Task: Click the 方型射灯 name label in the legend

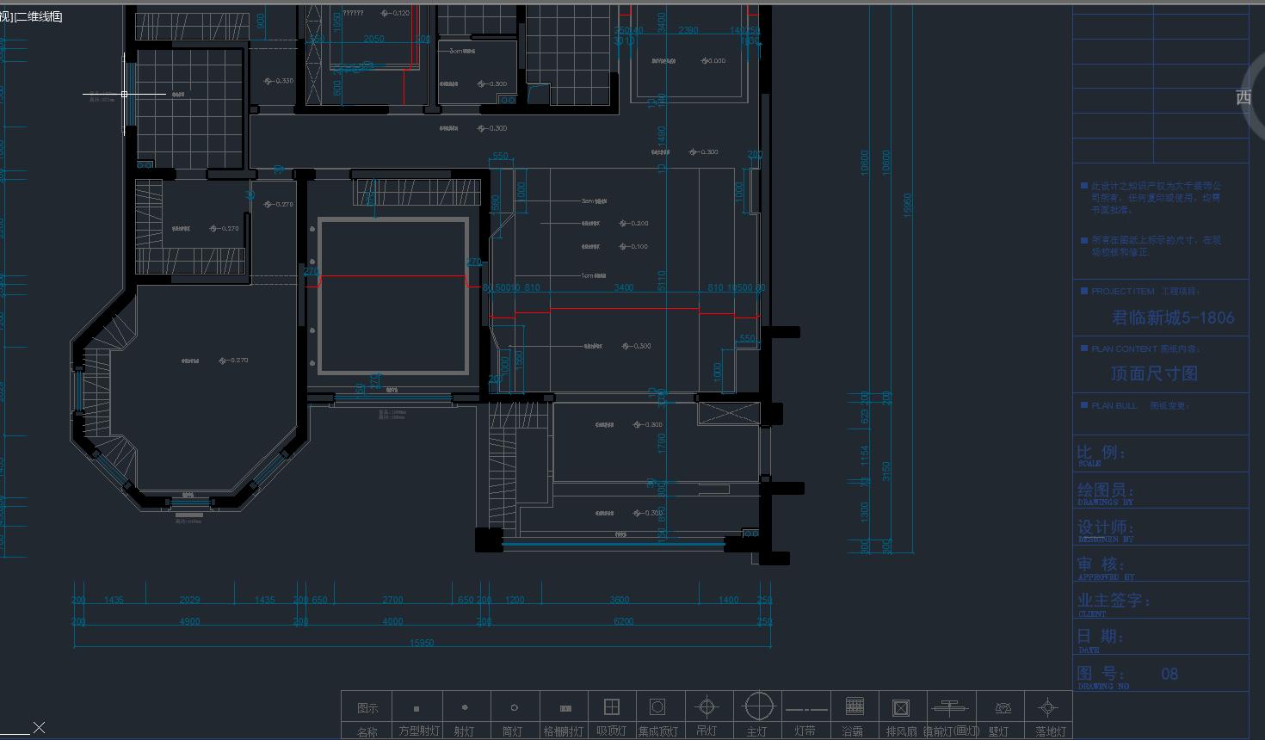Action: click(x=419, y=731)
